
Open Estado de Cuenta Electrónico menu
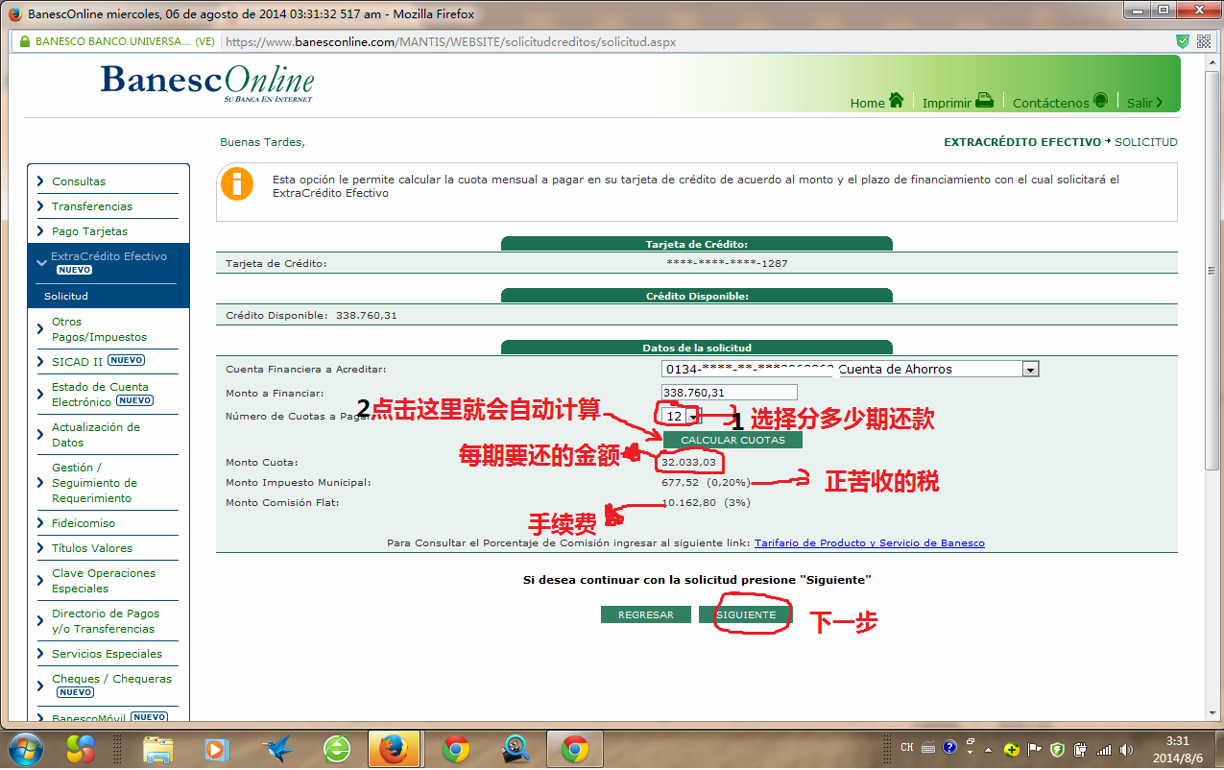point(100,395)
